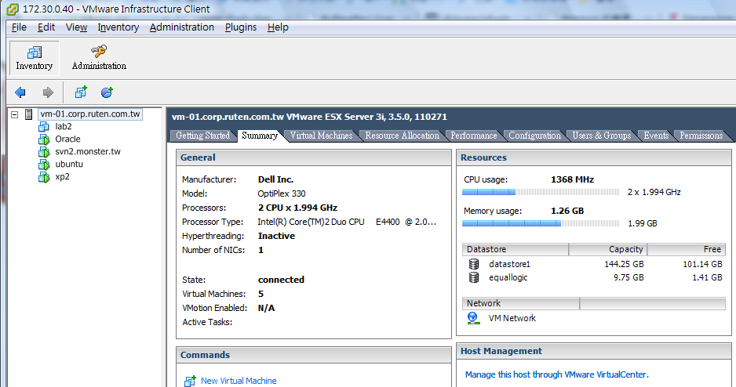Select the equallogic row name
736x387 pixels.
point(508,278)
